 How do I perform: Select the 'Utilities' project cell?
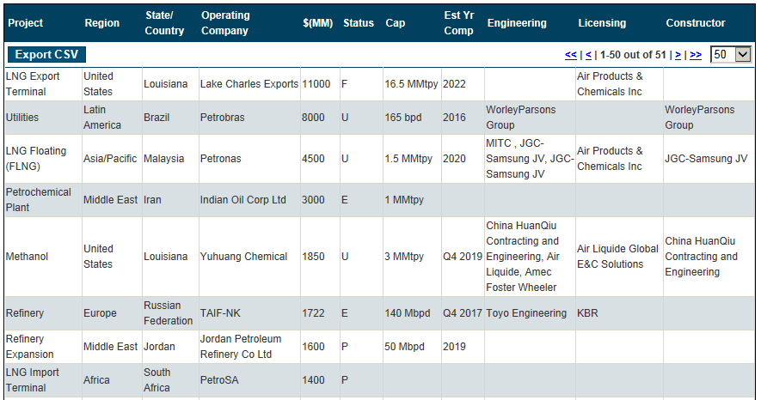[x=43, y=118]
